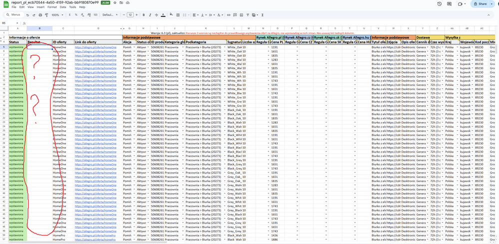Decrease decimal places in the toolbar
This screenshot has height=244, width=499.
coord(82,15)
